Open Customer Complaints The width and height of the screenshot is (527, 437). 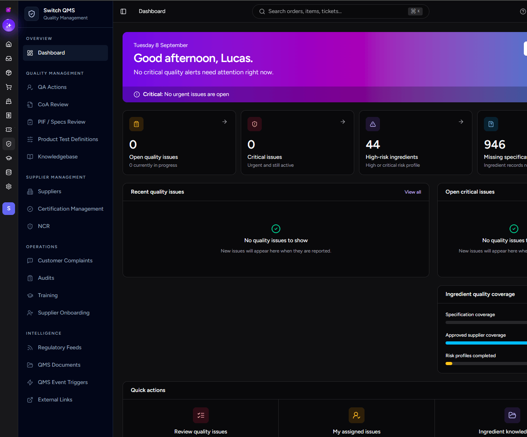pyautogui.click(x=65, y=261)
